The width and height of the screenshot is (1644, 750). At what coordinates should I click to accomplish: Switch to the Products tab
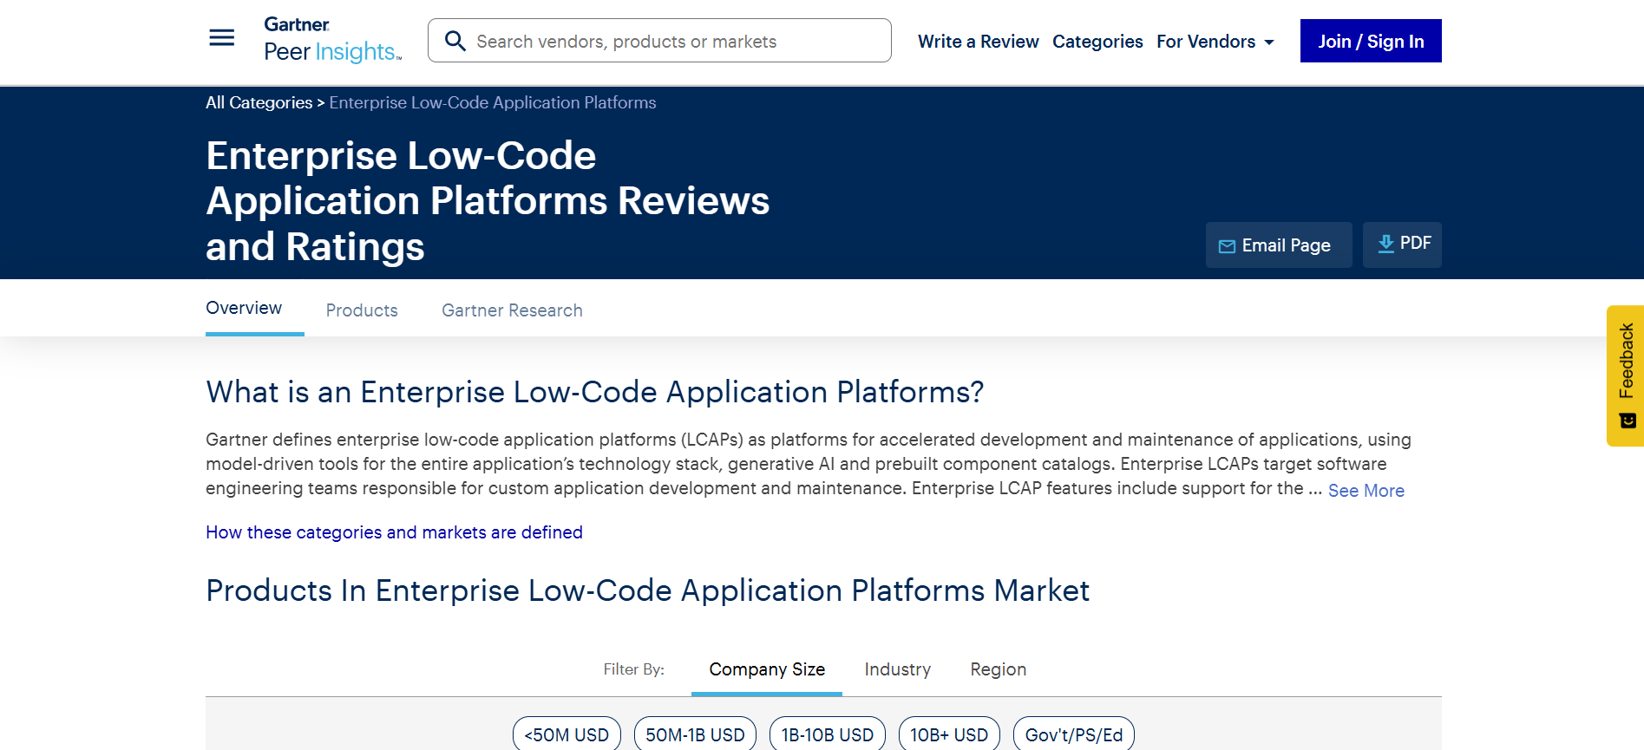click(362, 310)
